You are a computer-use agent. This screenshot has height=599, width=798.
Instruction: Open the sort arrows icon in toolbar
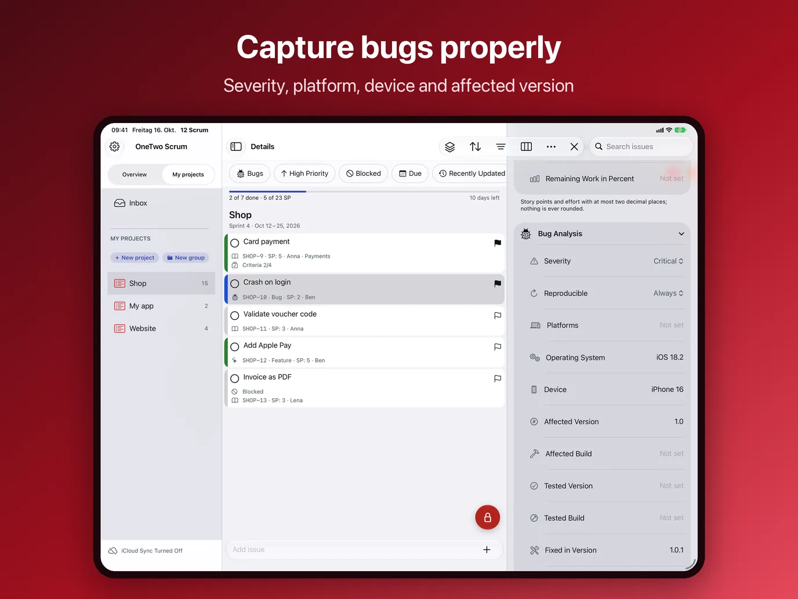476,147
